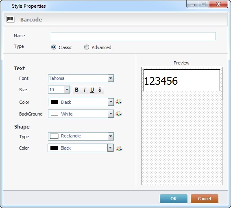The width and height of the screenshot is (231, 208).
Task: Click the OK button
Action: click(174, 199)
